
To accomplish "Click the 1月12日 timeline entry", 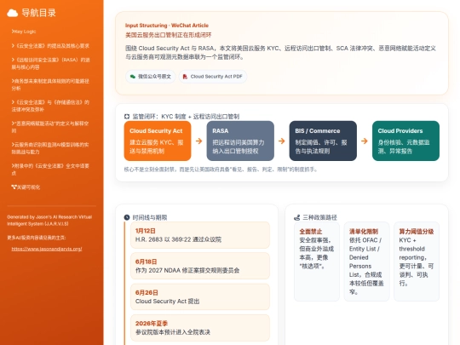I will click(x=200, y=235).
